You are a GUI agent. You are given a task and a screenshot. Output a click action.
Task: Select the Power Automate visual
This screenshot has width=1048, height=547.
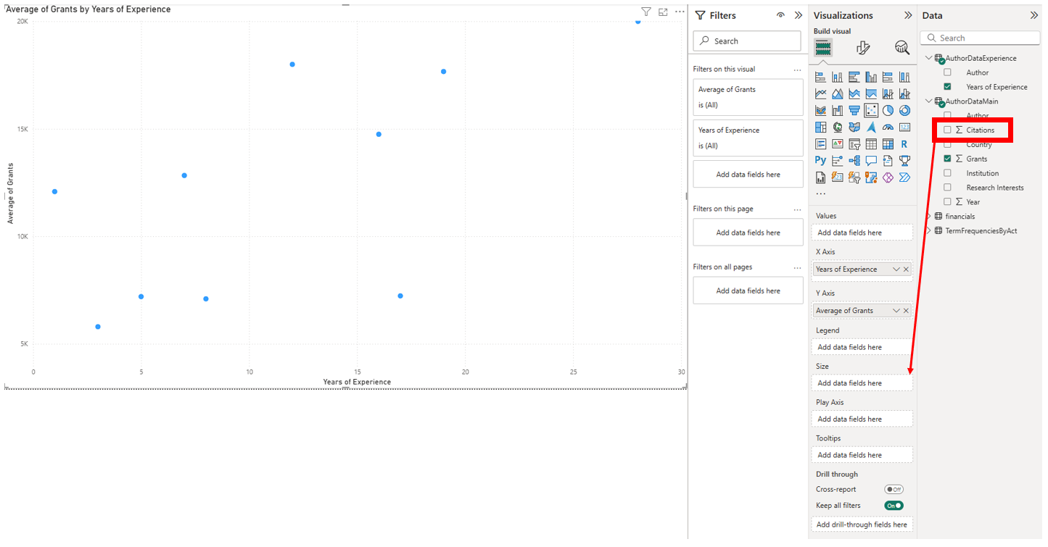(904, 177)
